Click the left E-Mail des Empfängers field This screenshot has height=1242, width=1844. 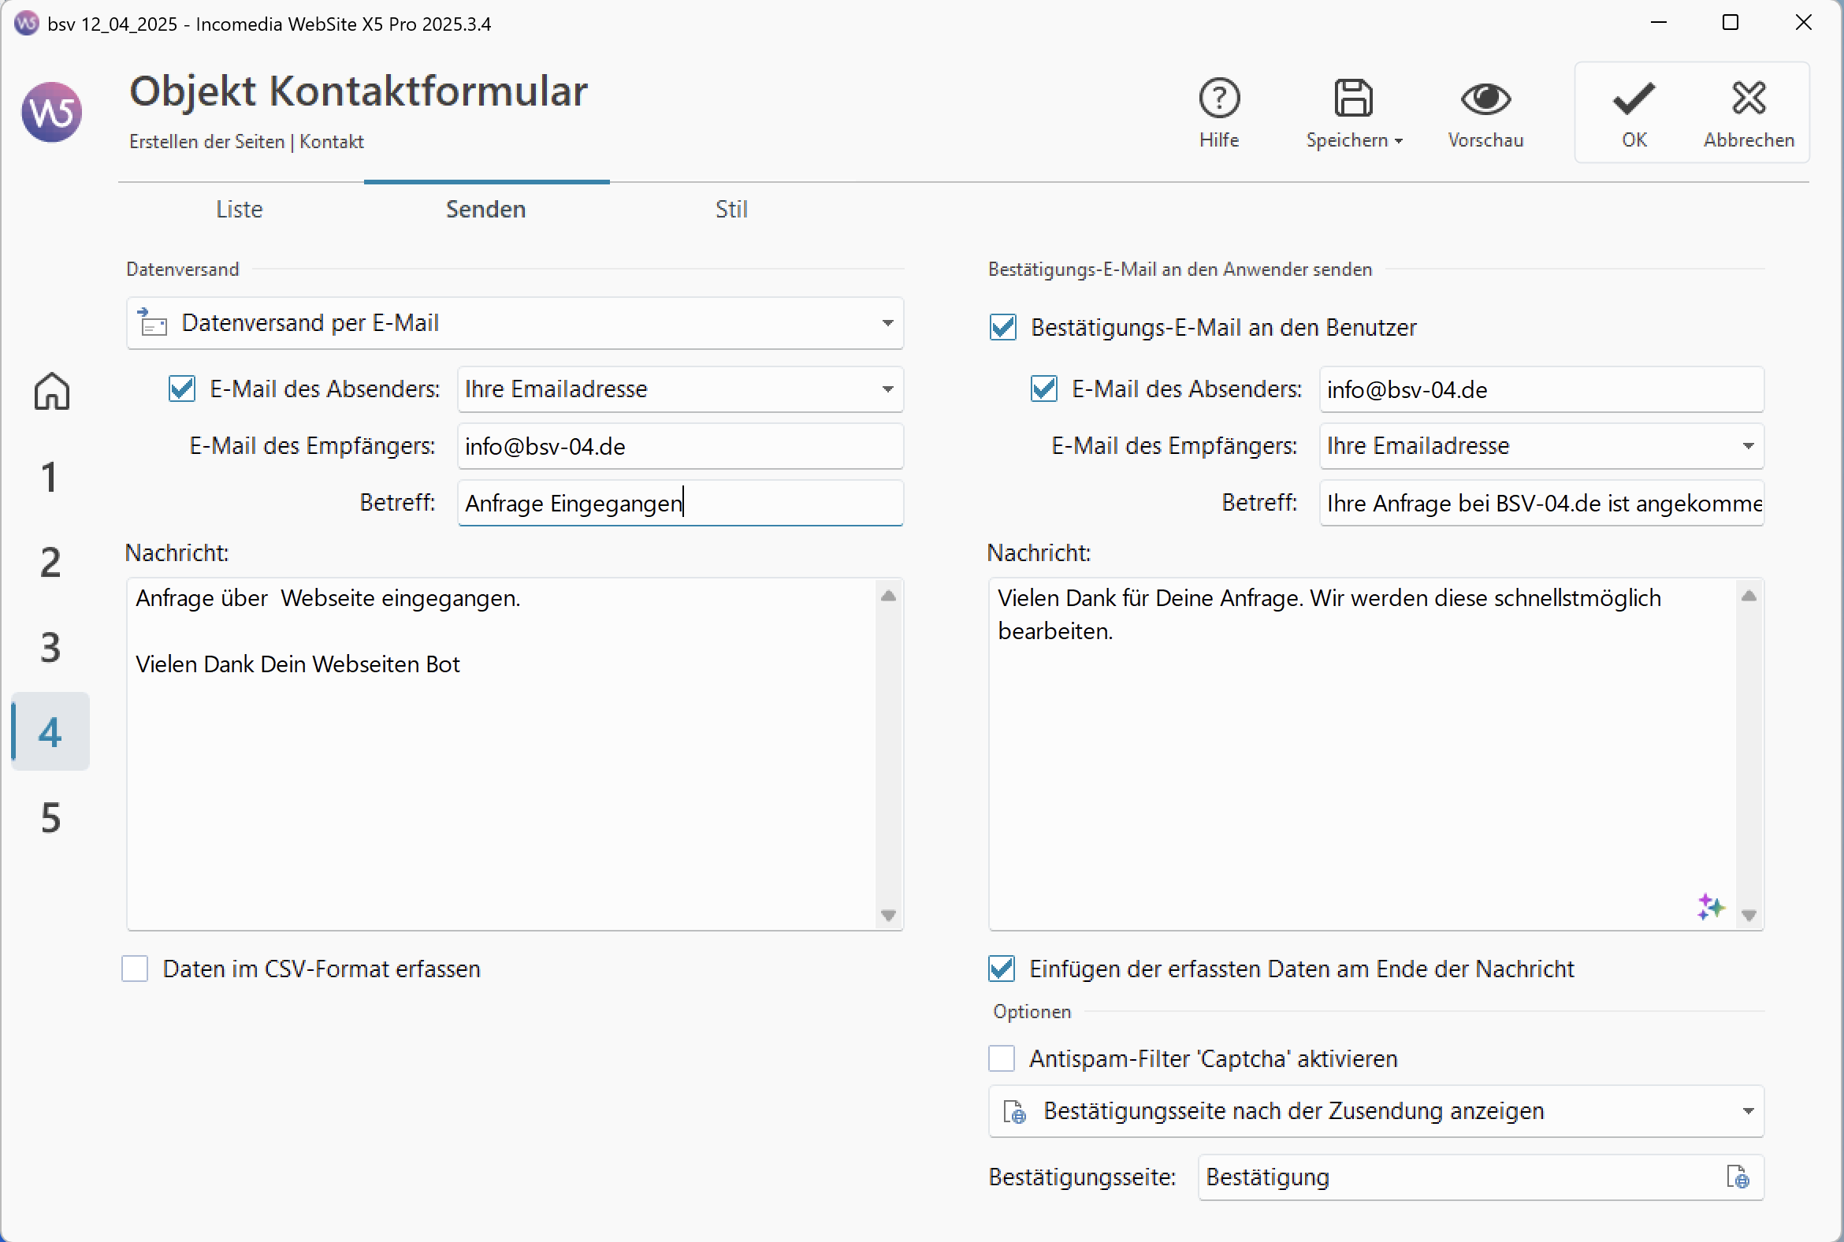point(679,446)
